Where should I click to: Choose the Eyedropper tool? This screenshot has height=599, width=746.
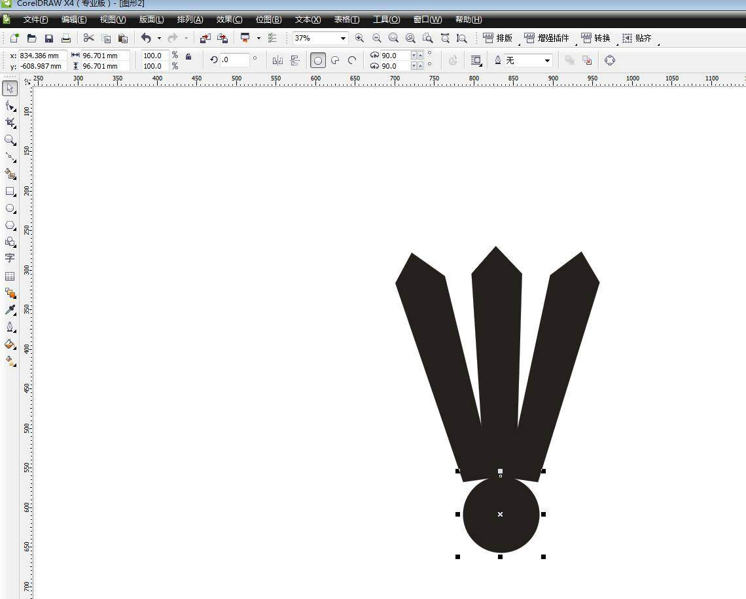click(x=10, y=310)
